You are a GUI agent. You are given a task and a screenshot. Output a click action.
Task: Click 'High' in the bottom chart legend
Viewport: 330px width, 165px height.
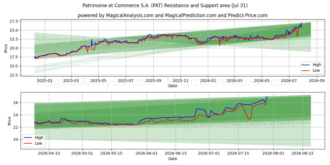[39, 137]
